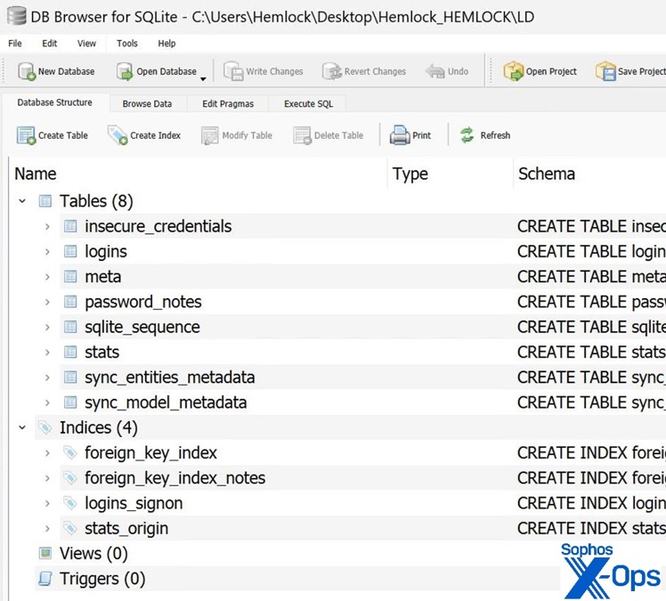Expand the insecure_credentials table row
This screenshot has width=666, height=601.
(47, 226)
